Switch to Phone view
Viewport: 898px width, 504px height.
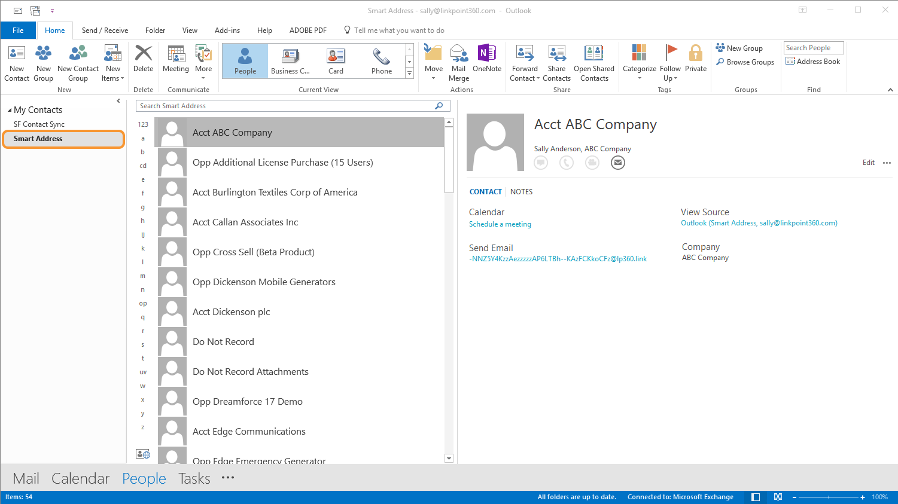pos(382,61)
